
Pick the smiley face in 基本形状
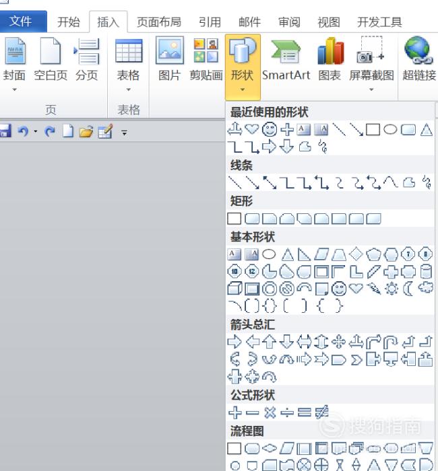[339, 289]
